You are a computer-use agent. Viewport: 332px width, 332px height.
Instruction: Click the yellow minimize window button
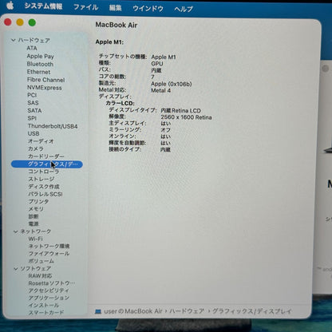[x=20, y=22]
